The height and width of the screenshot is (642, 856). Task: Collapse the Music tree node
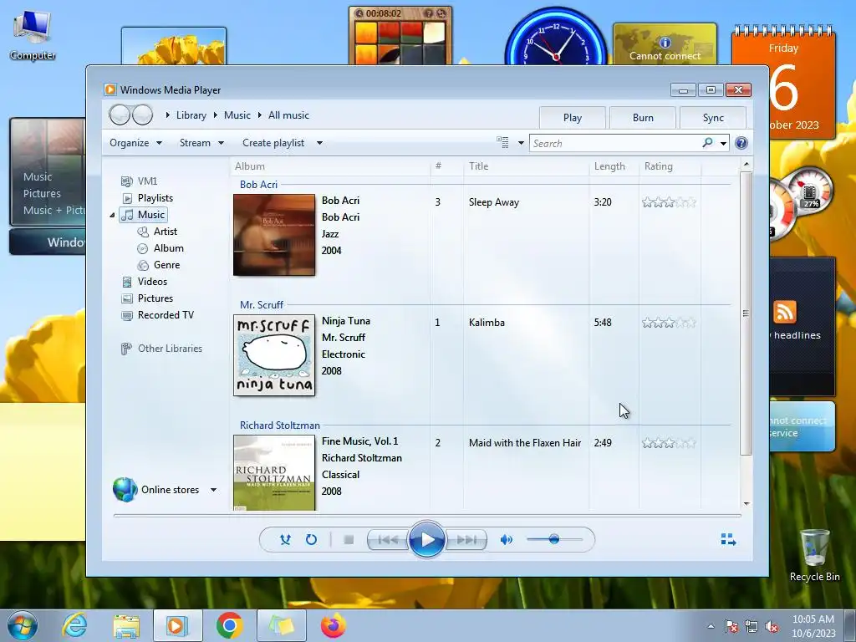pyautogui.click(x=113, y=215)
